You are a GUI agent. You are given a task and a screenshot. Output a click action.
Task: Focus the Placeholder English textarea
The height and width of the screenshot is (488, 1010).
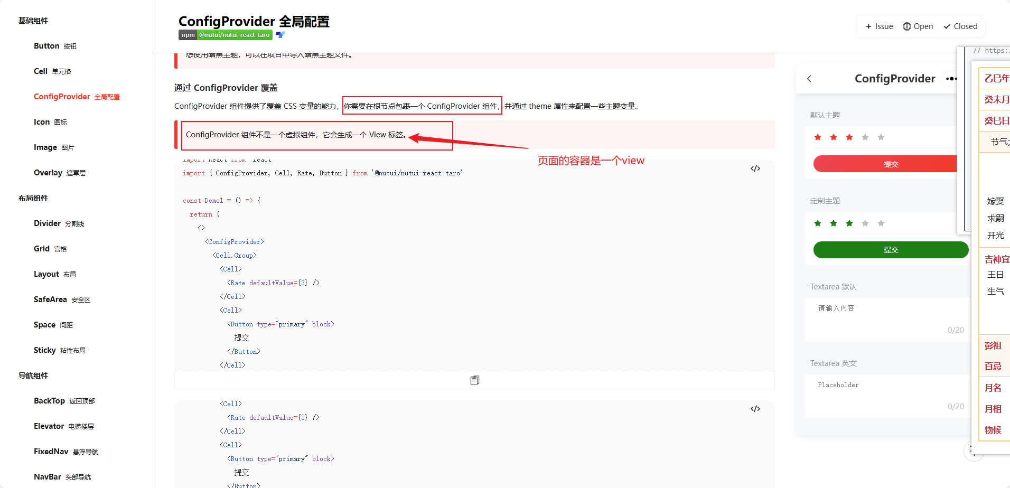pos(887,396)
